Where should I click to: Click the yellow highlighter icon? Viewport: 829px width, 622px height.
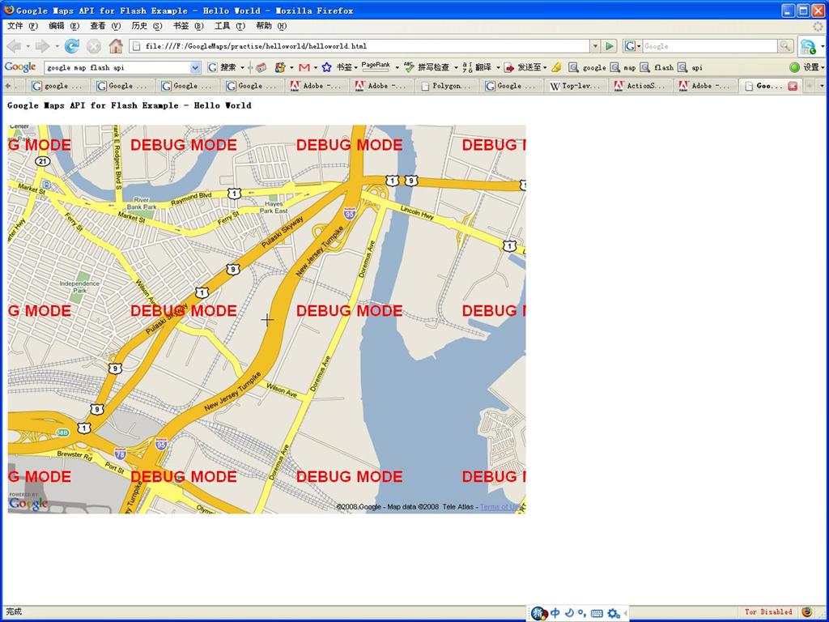click(x=556, y=67)
